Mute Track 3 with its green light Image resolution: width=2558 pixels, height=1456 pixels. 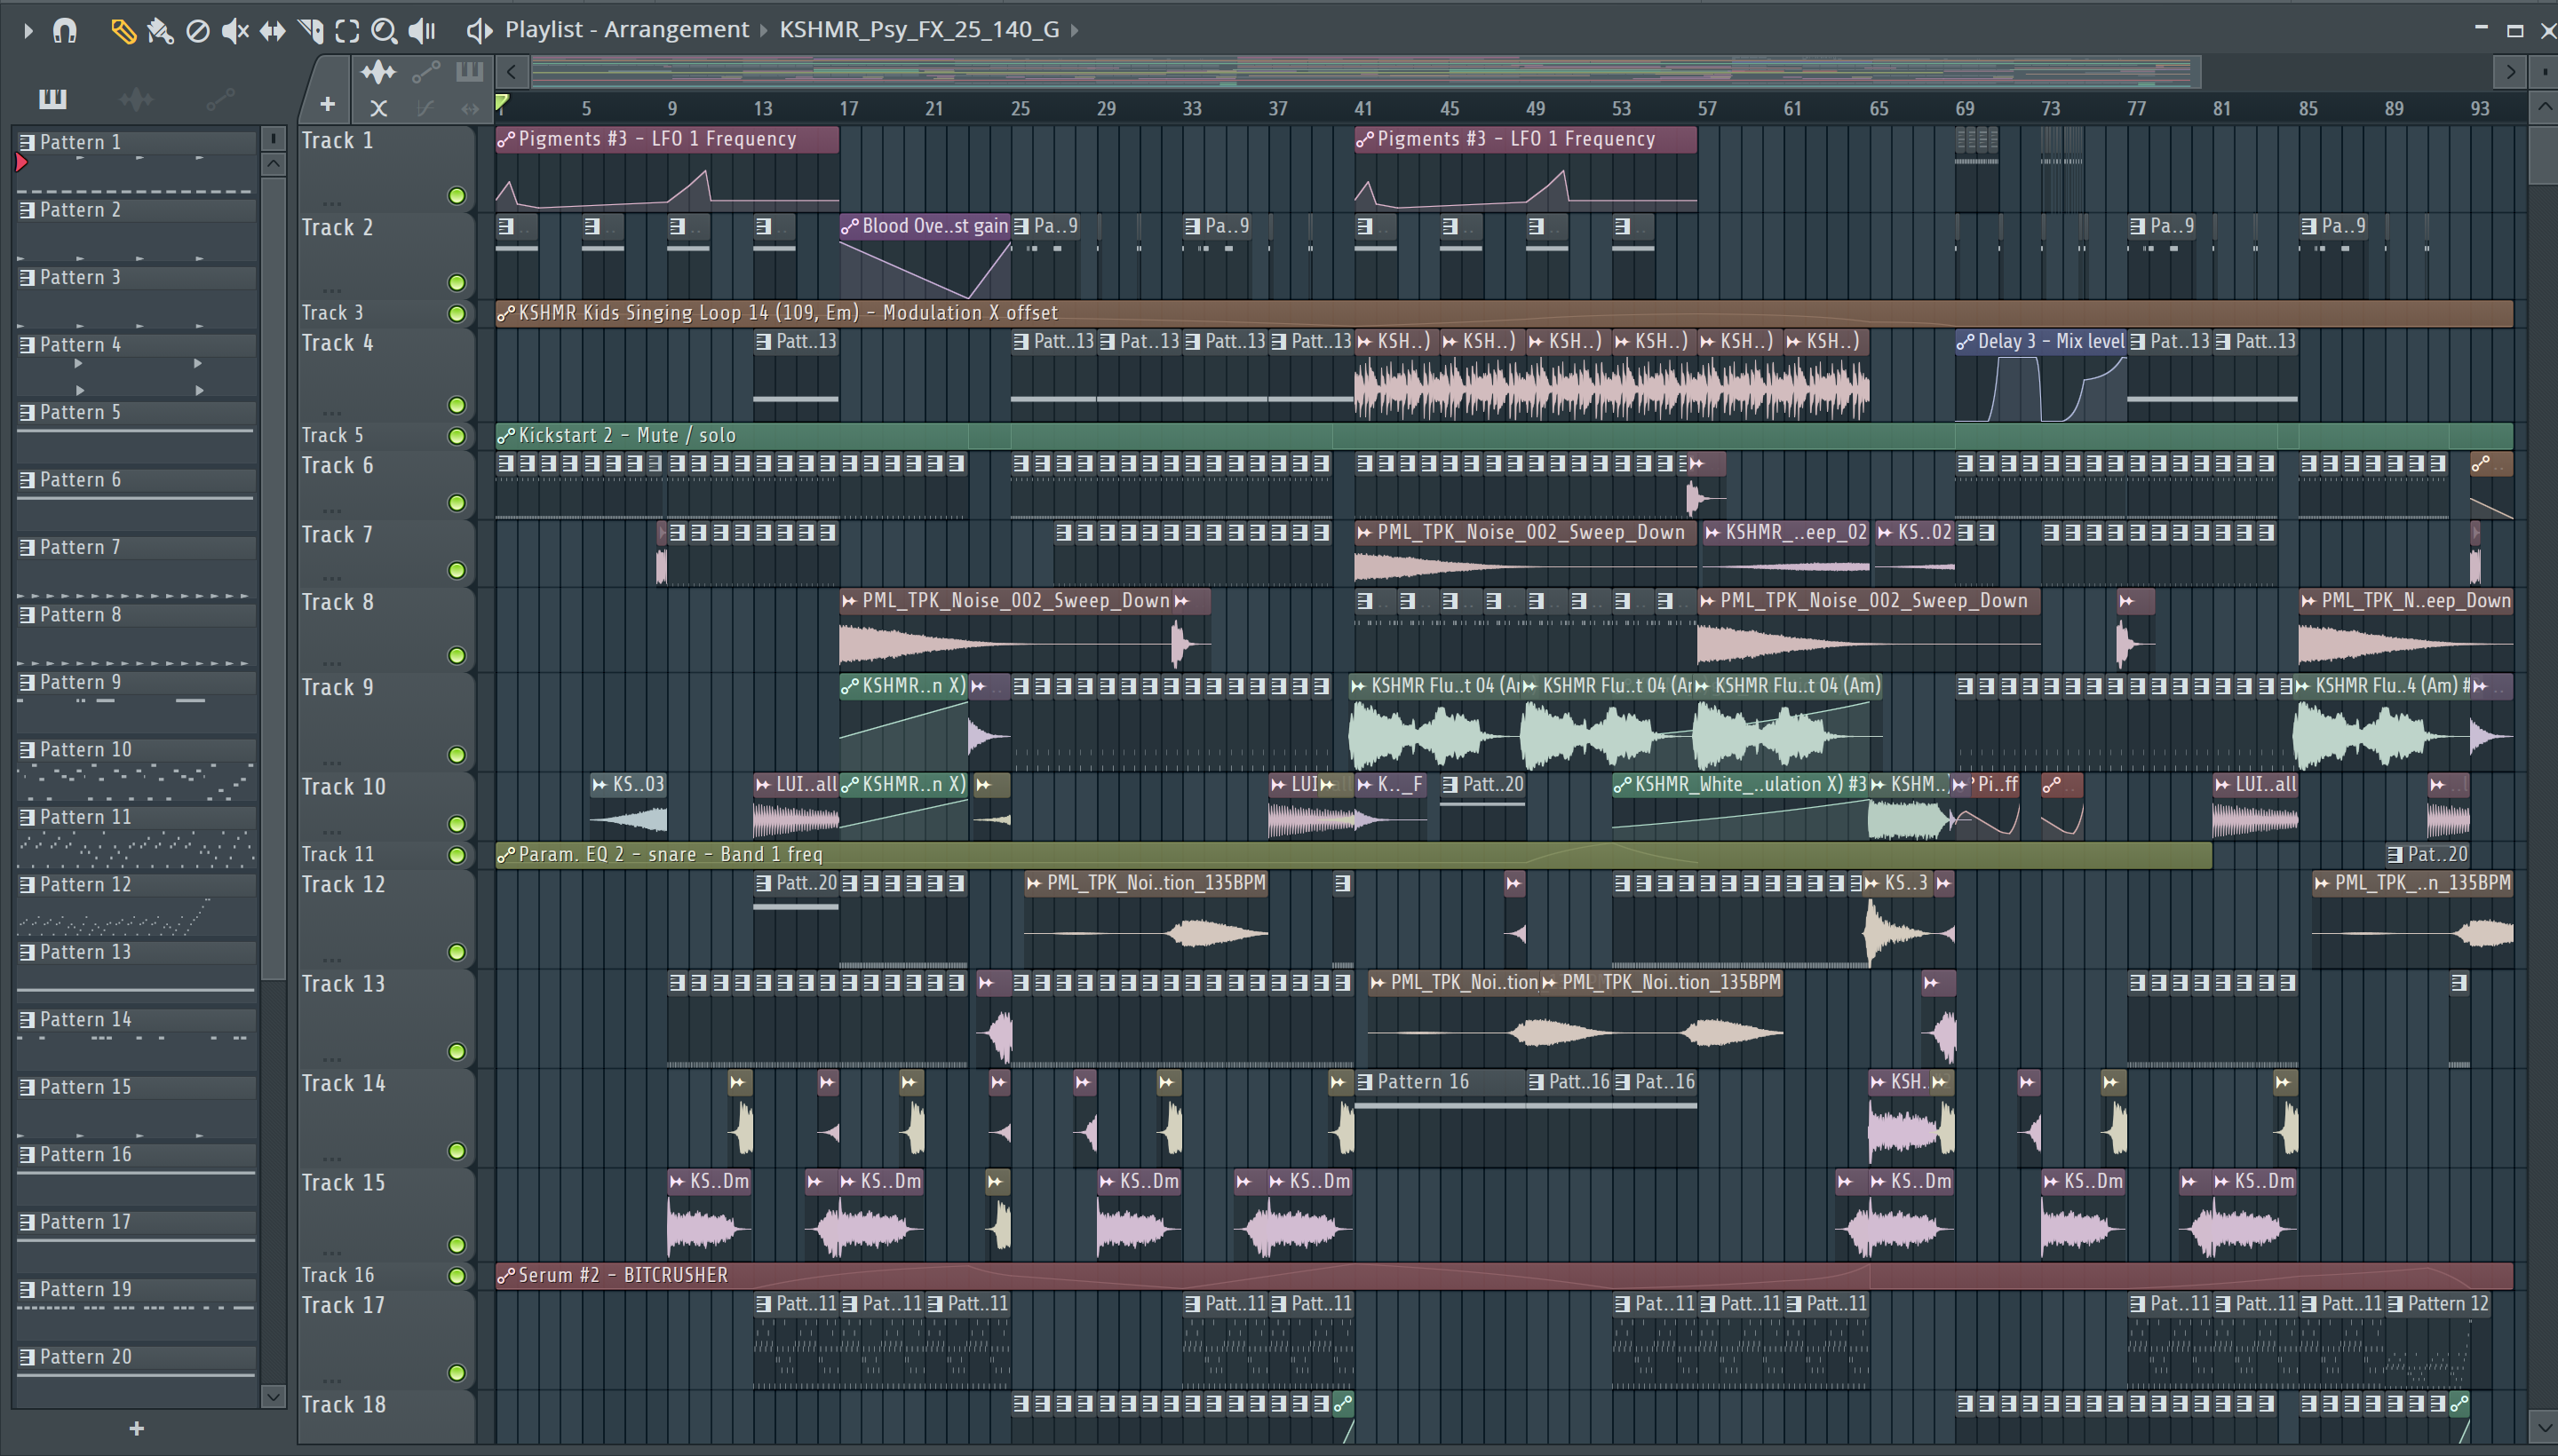[457, 314]
